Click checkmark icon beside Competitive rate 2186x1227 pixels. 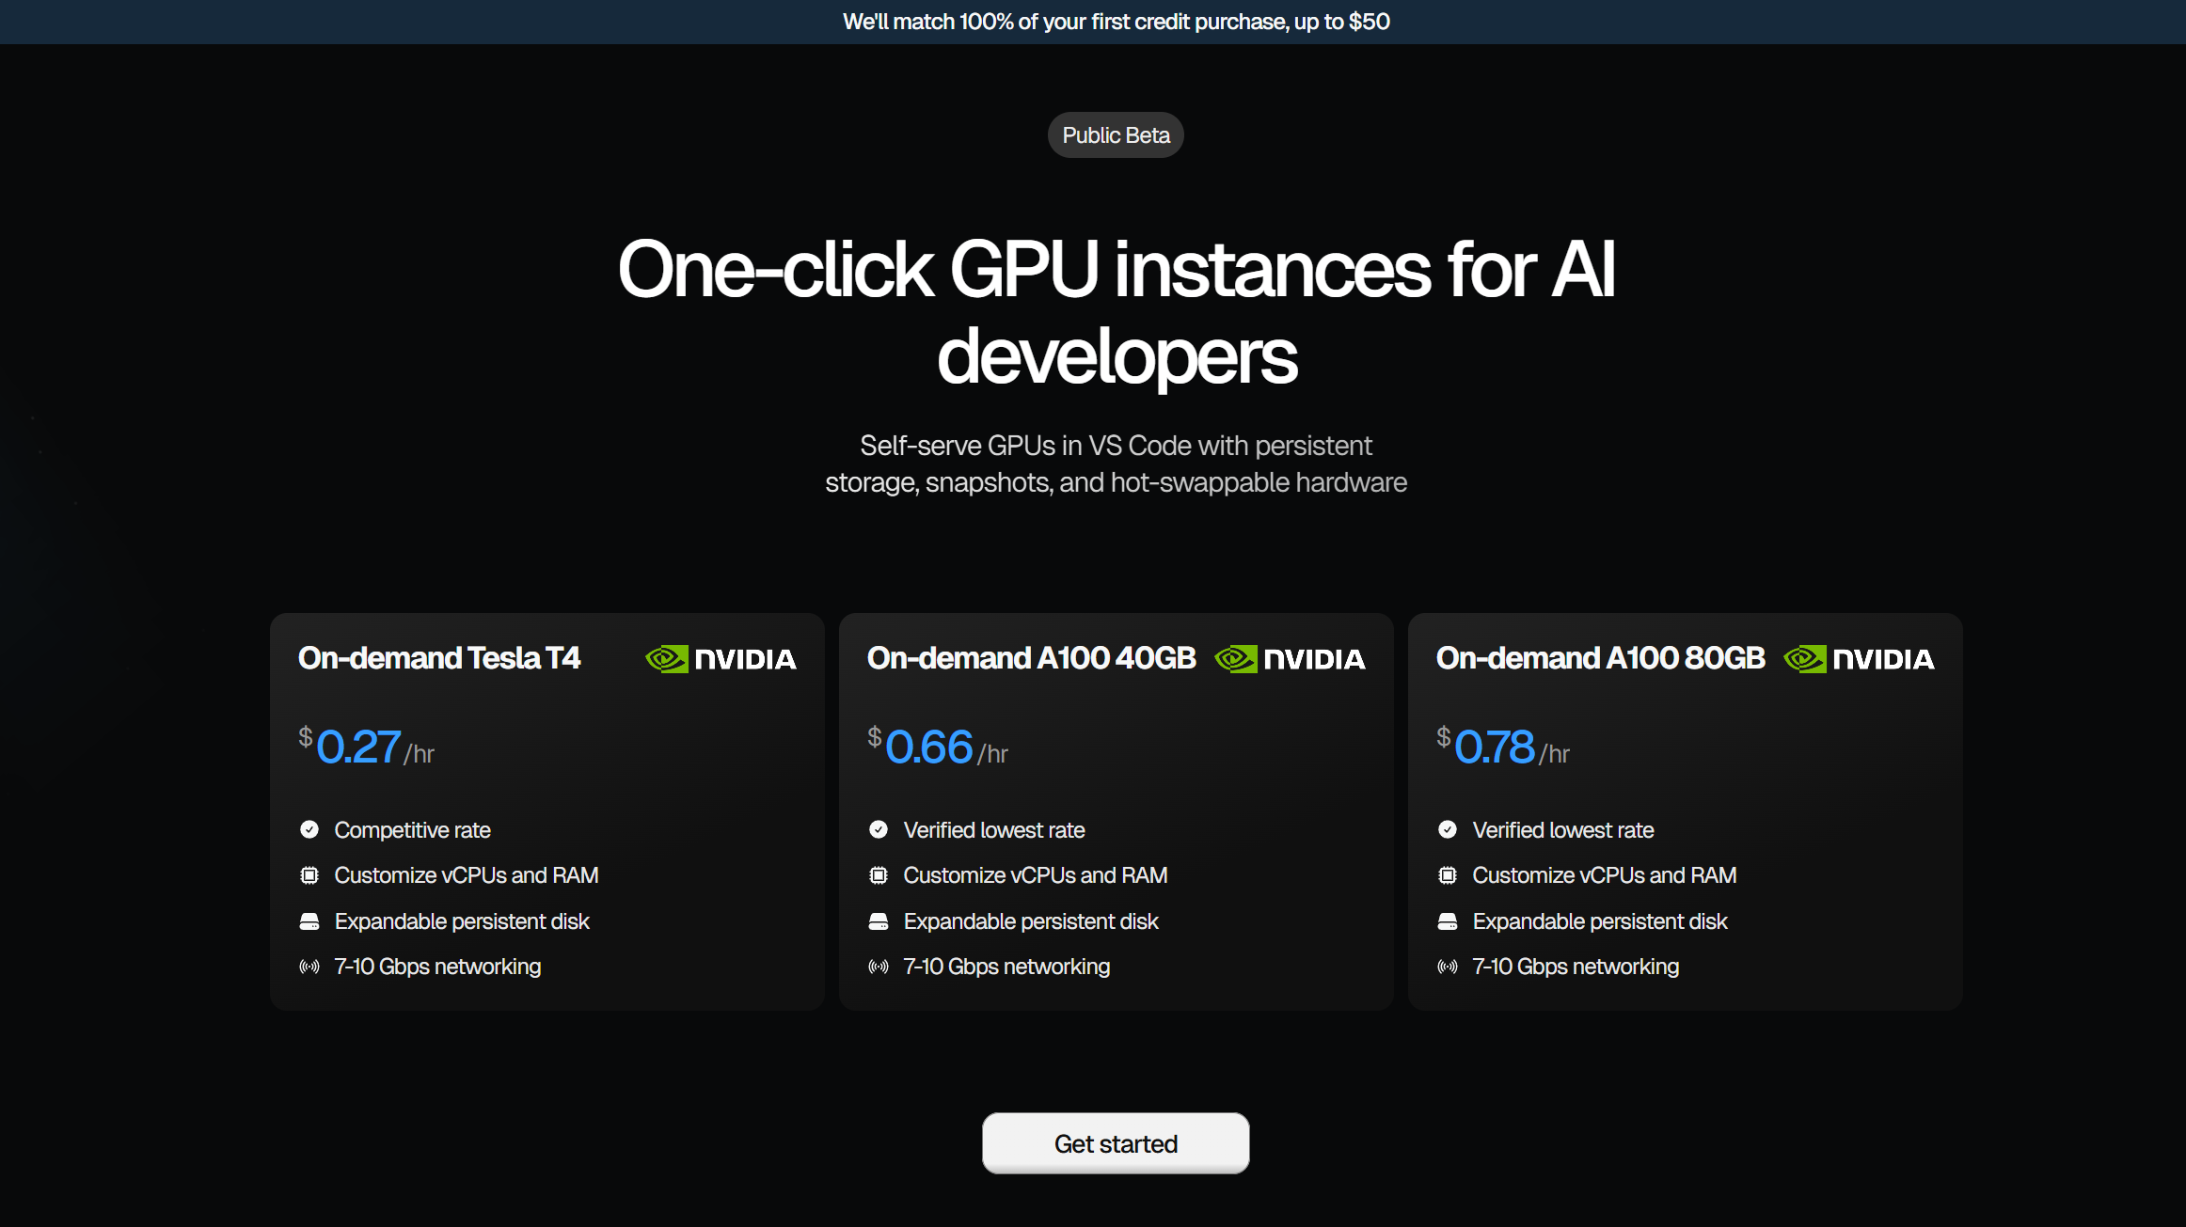(309, 829)
